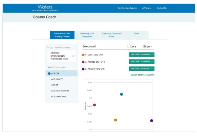The height and width of the screenshot is (136, 197).
Task: Find part numbers for XBridge BEH C18
Action: click(141, 62)
